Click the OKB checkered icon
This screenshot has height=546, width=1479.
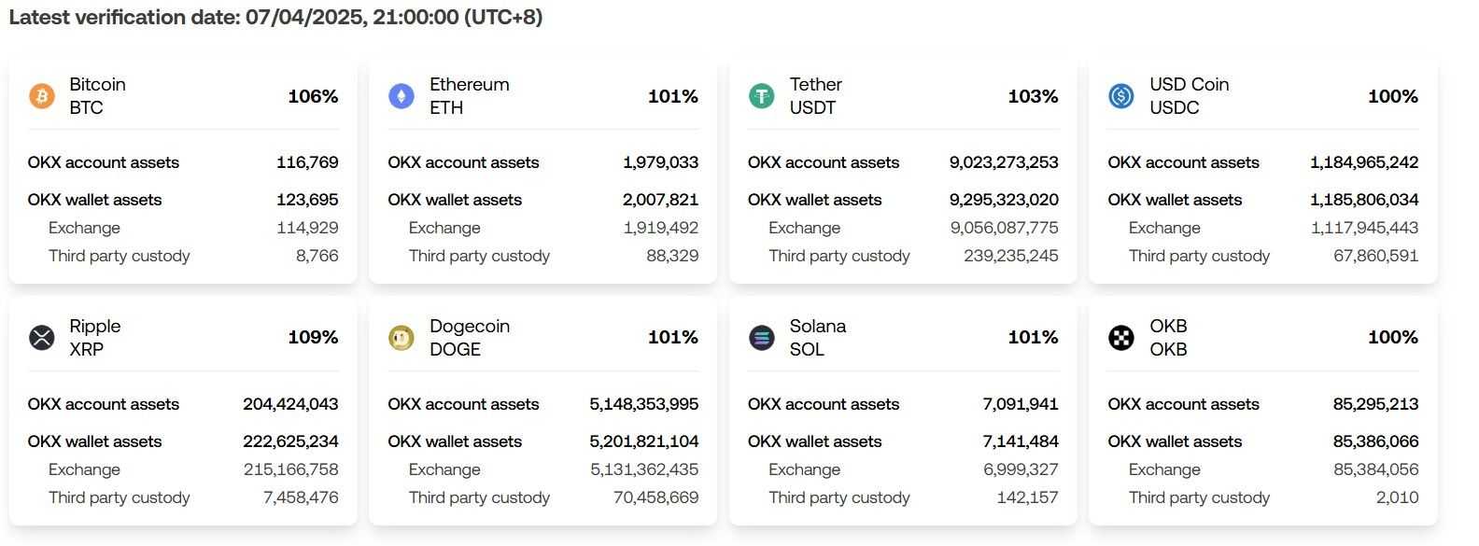[1121, 338]
